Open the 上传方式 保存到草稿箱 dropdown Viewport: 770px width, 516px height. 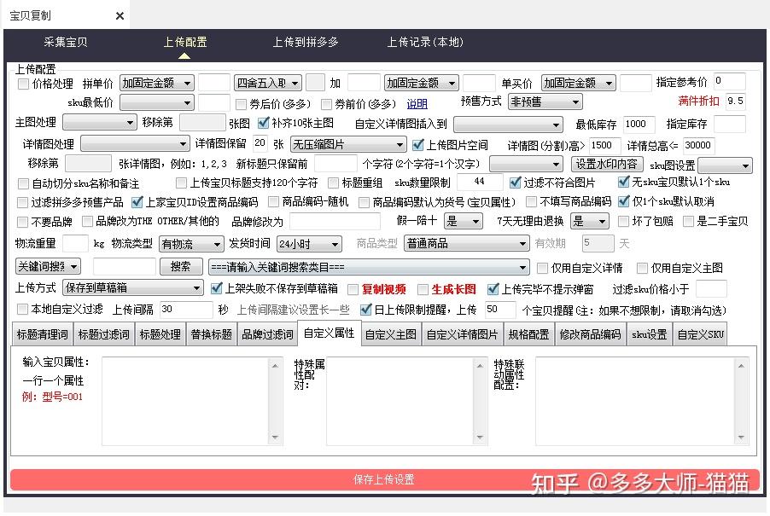134,289
